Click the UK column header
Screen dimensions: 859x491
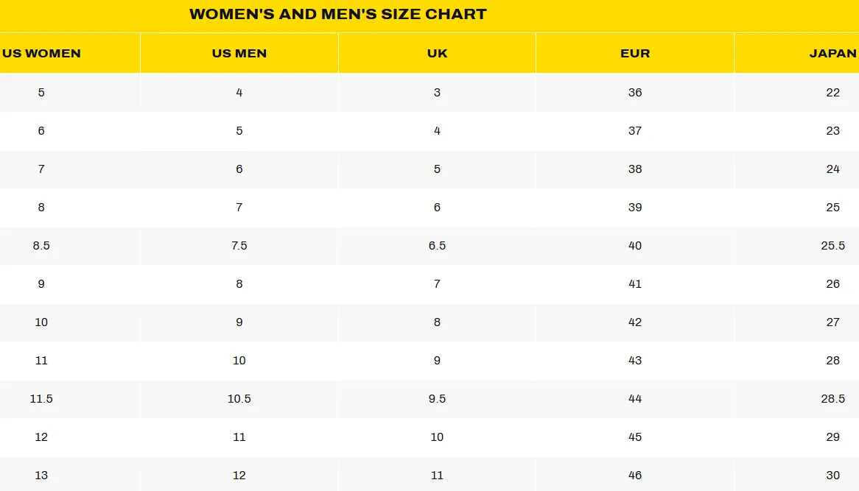(437, 53)
